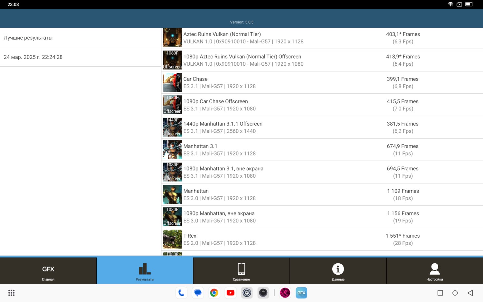Image resolution: width=483 pixels, height=302 pixels.
Task: Open the Messages app in the dock
Action: tap(198, 293)
